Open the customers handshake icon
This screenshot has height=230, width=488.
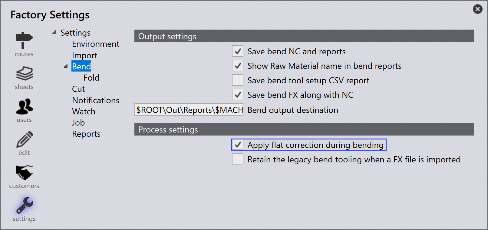[24, 172]
